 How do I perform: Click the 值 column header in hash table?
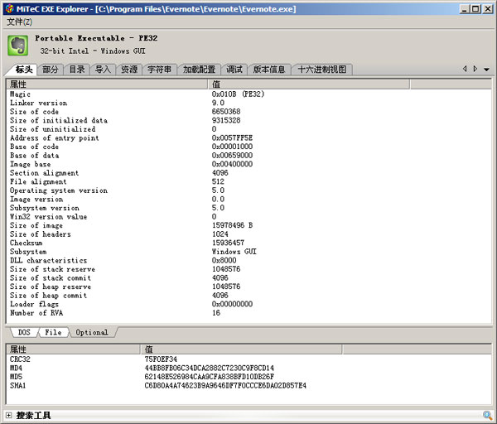pos(241,349)
